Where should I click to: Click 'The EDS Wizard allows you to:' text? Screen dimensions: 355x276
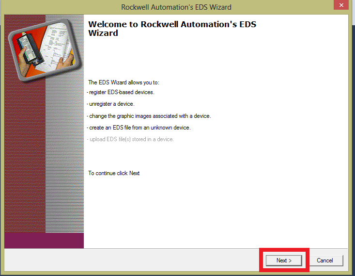click(x=123, y=82)
